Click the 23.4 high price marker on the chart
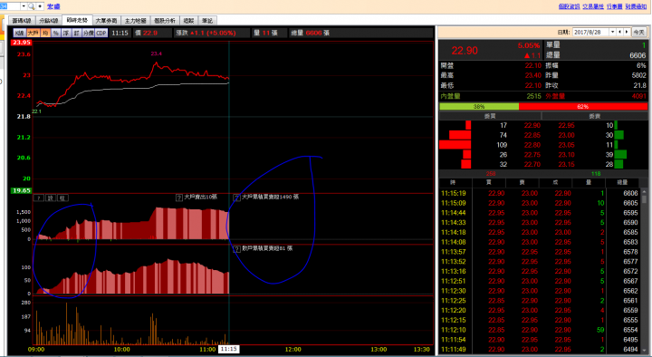The image size is (652, 357). pos(157,53)
